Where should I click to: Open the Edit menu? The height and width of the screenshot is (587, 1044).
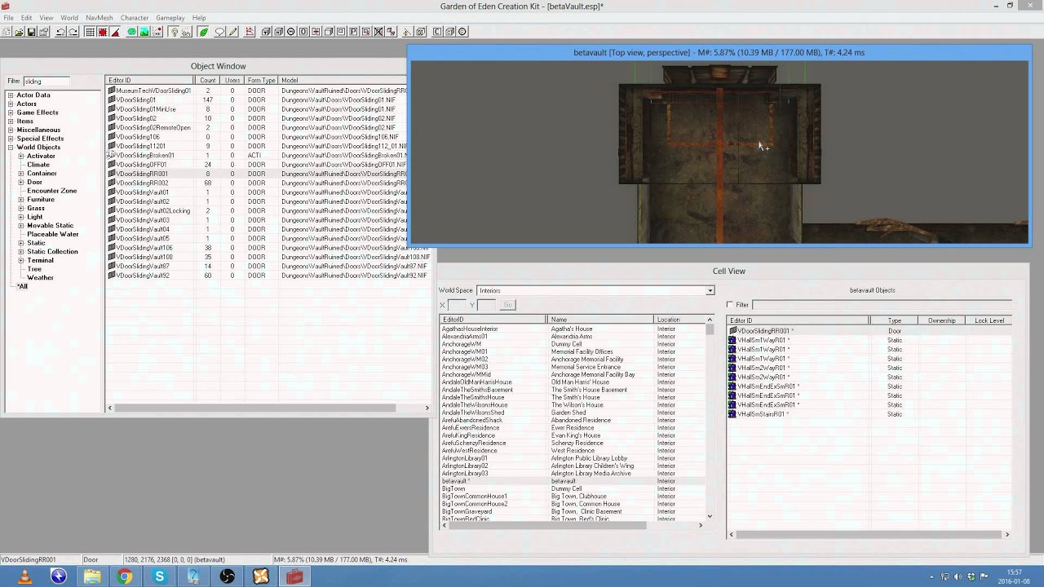26,17
